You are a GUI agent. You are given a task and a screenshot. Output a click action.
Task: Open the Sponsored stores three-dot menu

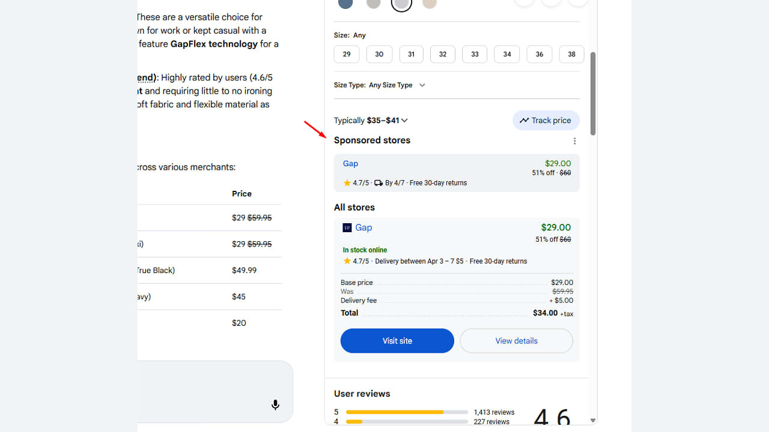point(574,141)
